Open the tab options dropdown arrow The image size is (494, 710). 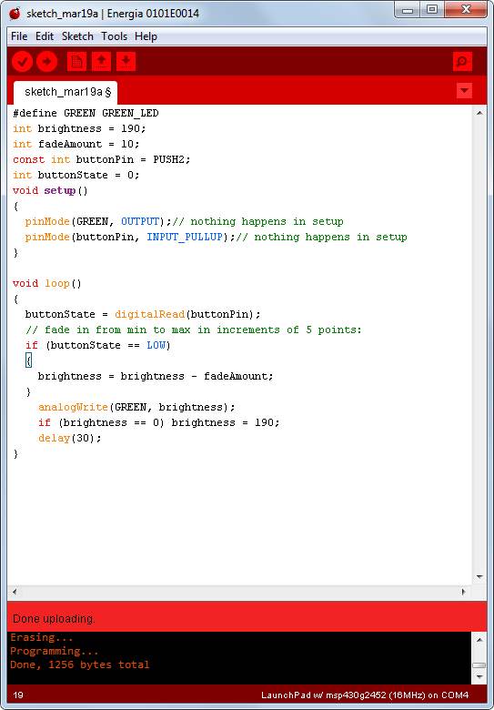(x=464, y=90)
